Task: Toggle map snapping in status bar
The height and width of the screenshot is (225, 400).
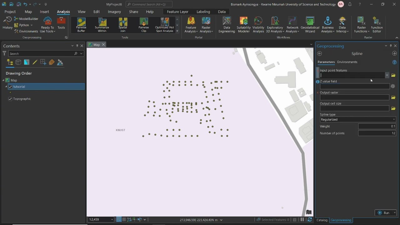Action: (119, 219)
